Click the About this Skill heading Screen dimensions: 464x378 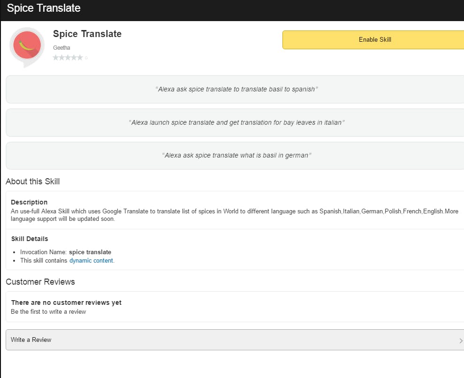(x=33, y=181)
